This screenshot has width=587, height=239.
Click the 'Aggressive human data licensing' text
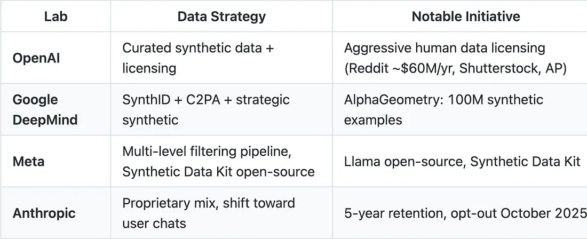tap(445, 48)
